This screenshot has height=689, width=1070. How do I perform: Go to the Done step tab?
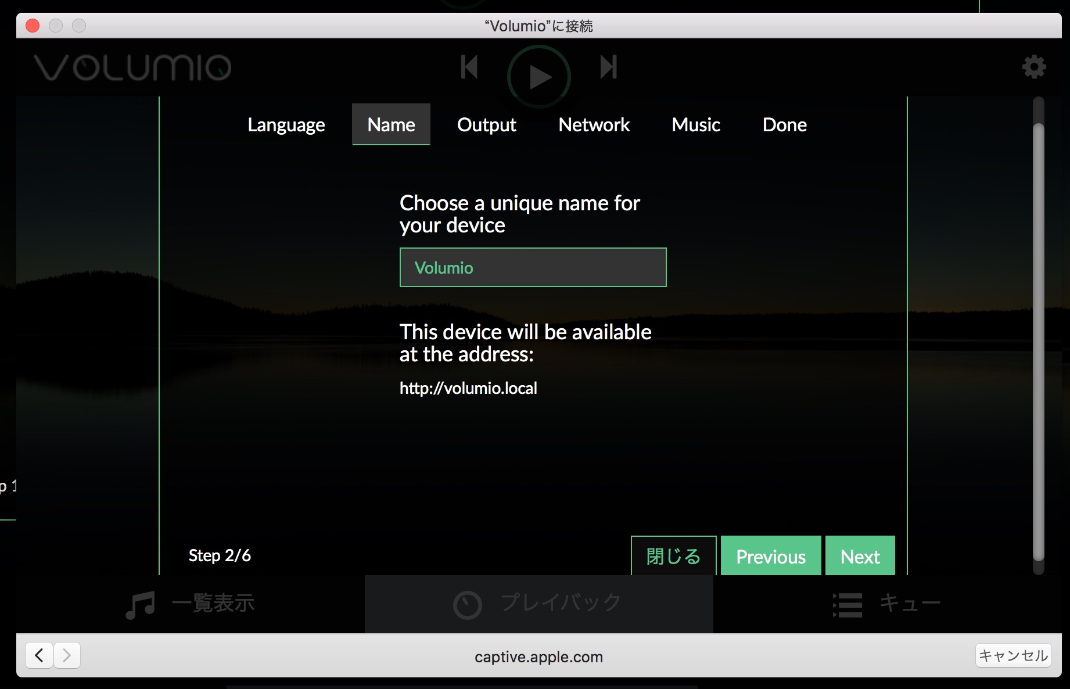[784, 125]
